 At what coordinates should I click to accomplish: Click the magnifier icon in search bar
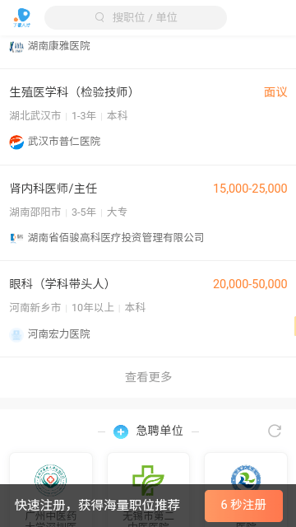point(99,17)
